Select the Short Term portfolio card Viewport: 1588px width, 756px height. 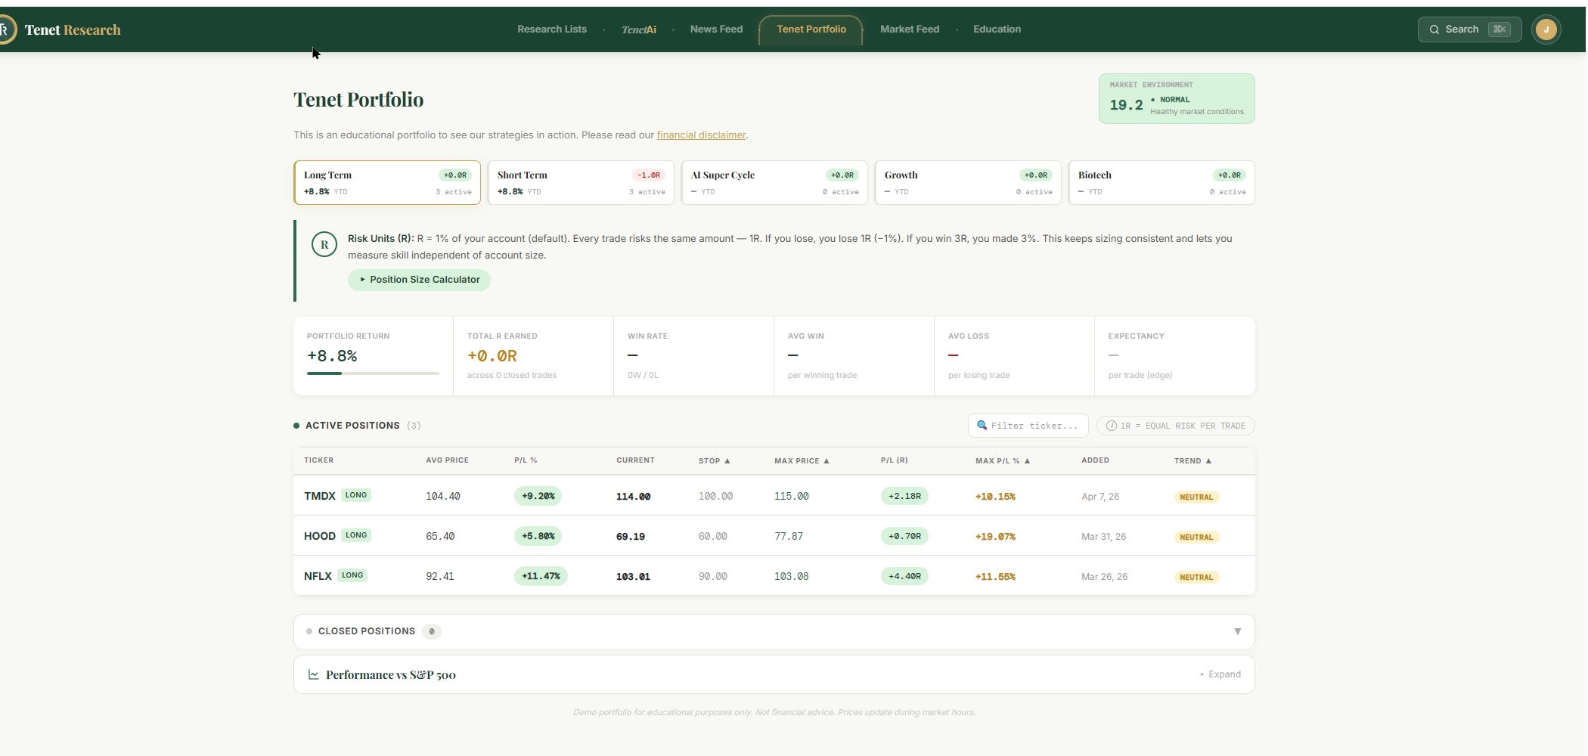[581, 182]
